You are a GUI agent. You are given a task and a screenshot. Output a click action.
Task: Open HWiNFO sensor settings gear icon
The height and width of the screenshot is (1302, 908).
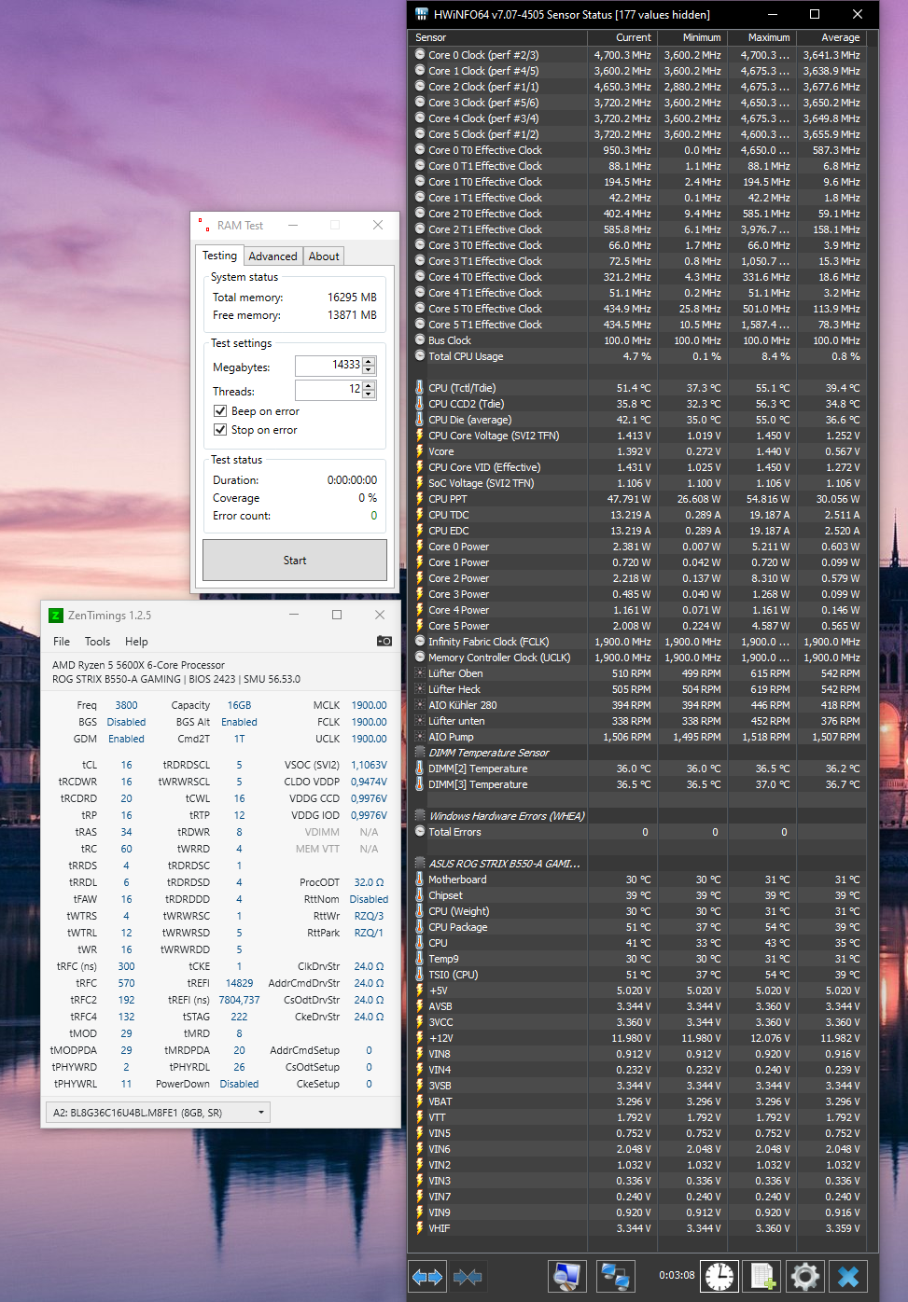pos(805,1276)
